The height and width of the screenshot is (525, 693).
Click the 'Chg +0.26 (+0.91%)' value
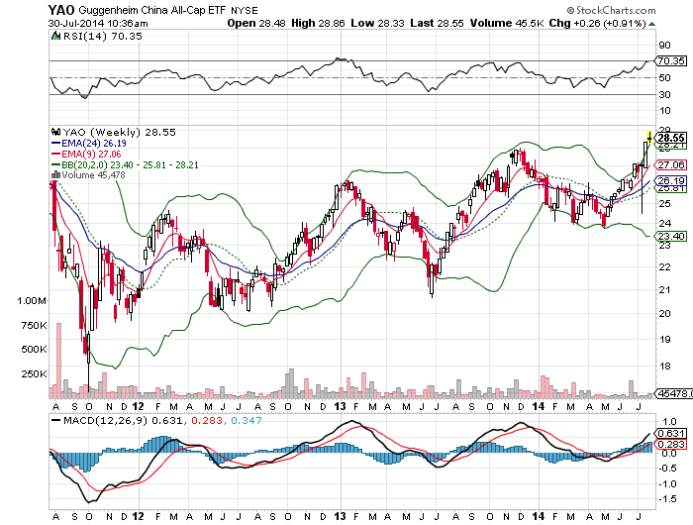(x=598, y=23)
